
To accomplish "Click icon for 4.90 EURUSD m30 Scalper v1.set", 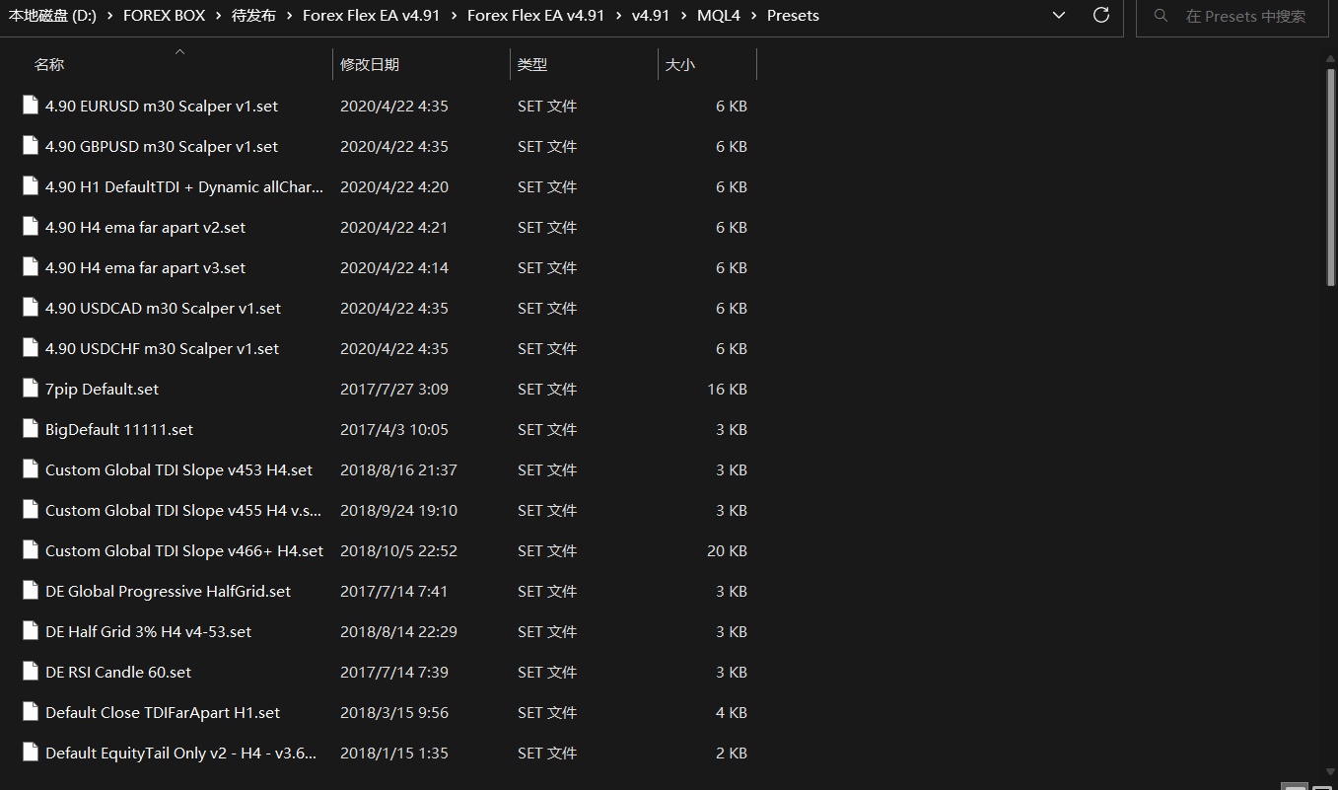I will 30,106.
